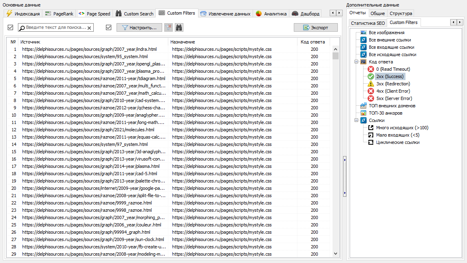Open Все изображения report
Viewport: 467px width, 263px height.
(x=386, y=33)
